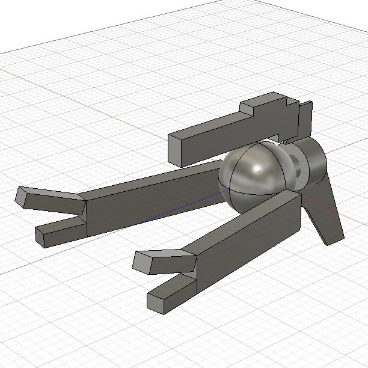Select the lower finger of the near claw
This screenshot has height=368, width=368.
(171, 295)
